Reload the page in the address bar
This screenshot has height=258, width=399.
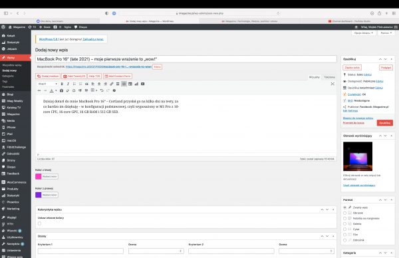[x=278, y=13]
